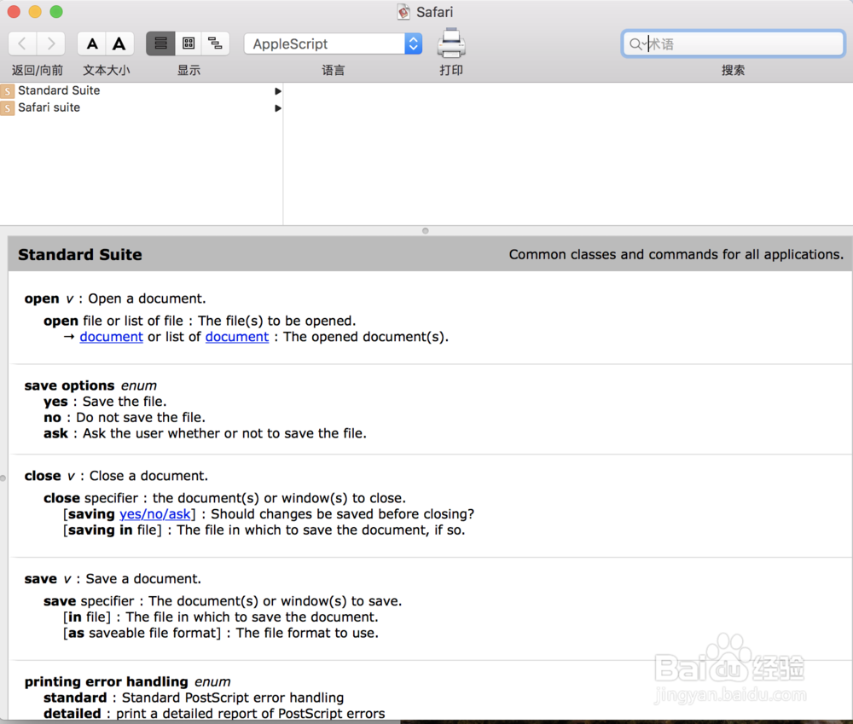Open the AppleScript language dropdown
Image resolution: width=853 pixels, height=724 pixels.
pos(333,43)
